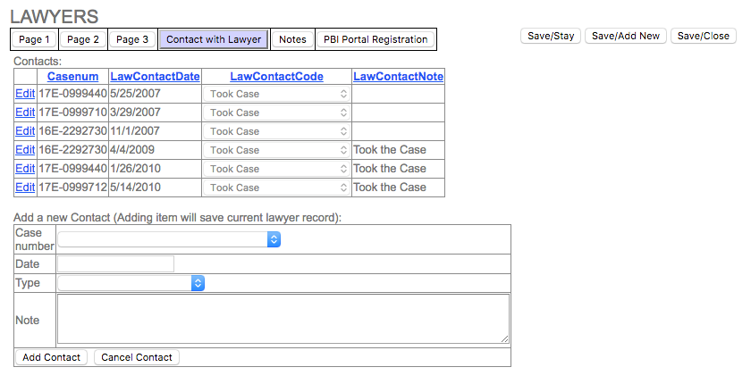Sort by LawContactDate column header

(155, 77)
